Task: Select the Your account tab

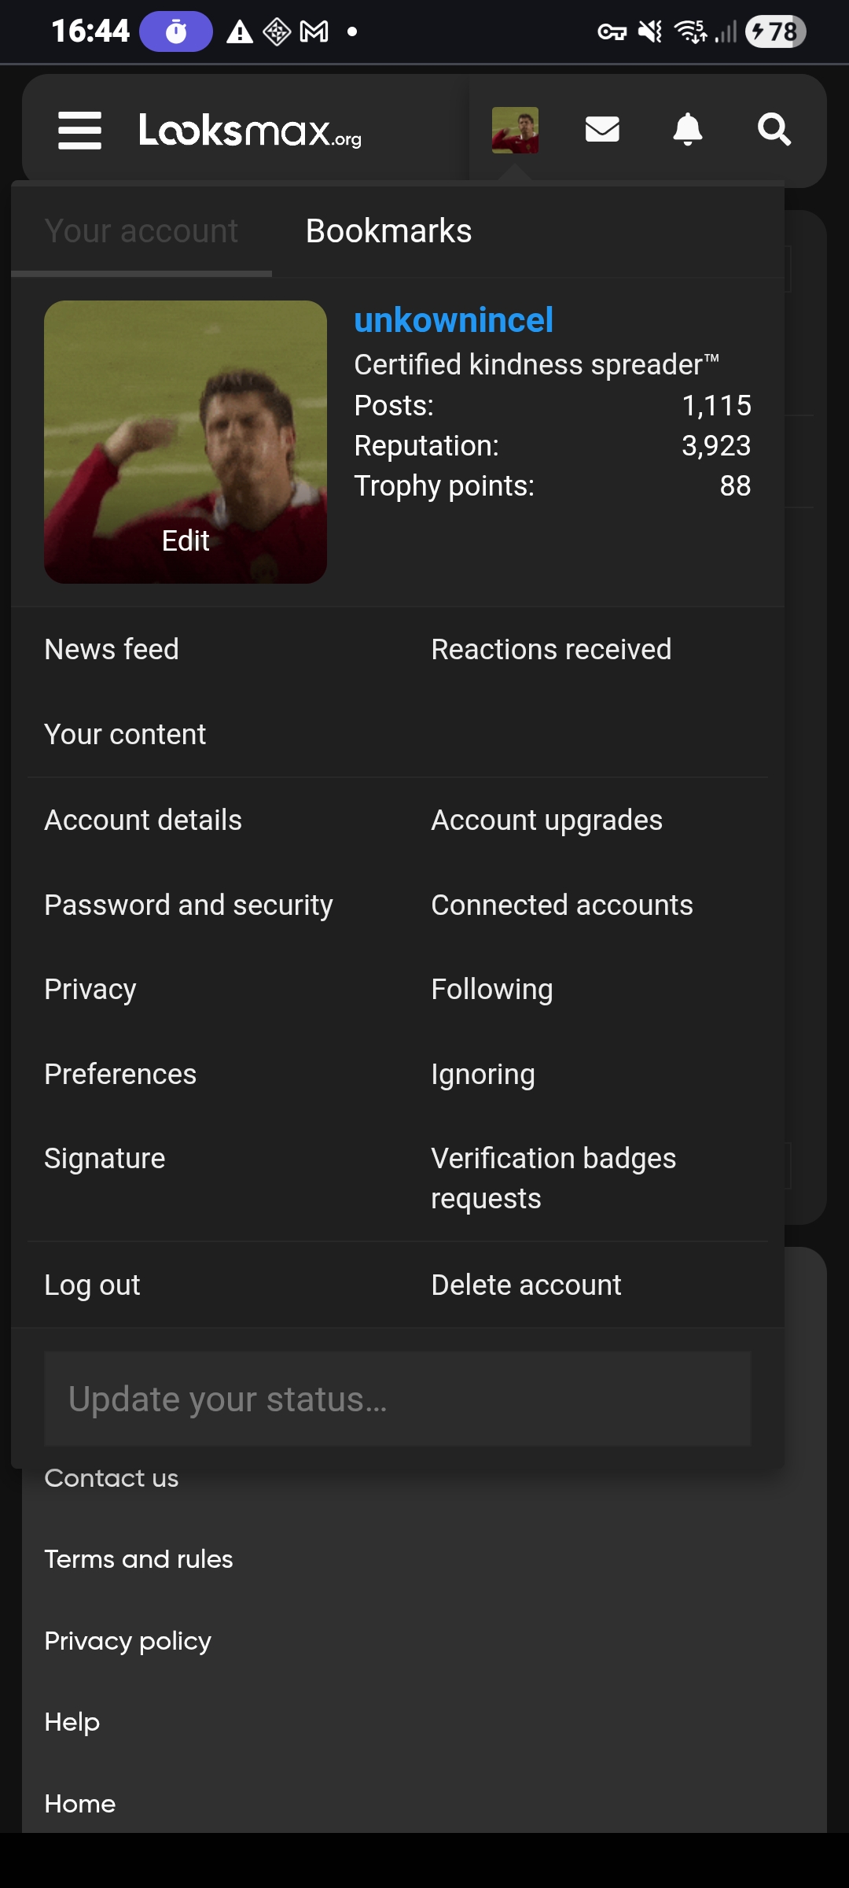Action: (x=141, y=231)
